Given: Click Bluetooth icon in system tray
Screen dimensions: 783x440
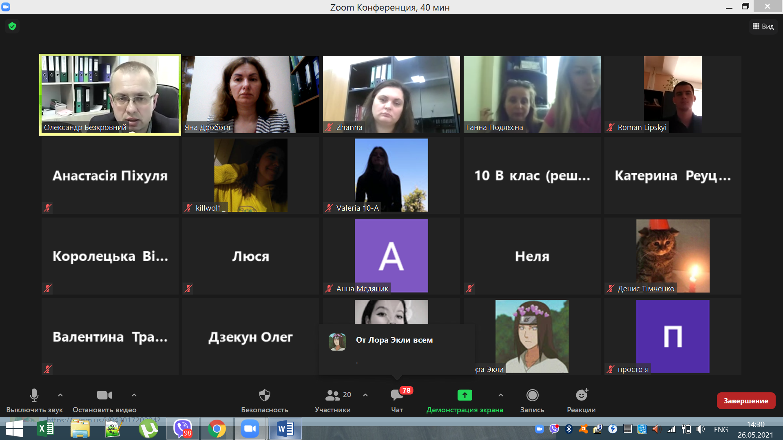Looking at the screenshot, I should 569,429.
